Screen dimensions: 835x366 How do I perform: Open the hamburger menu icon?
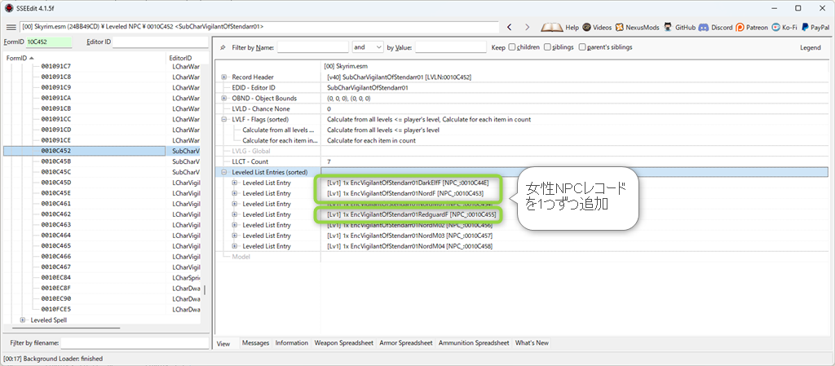[x=11, y=27]
